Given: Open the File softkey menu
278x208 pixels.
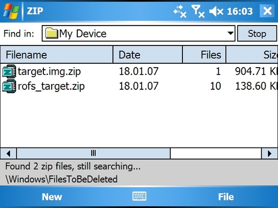Looking at the screenshot, I should click(226, 197).
